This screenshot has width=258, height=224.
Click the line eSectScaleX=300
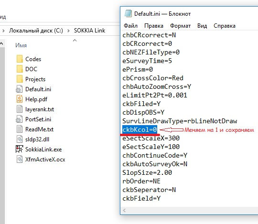point(151,138)
